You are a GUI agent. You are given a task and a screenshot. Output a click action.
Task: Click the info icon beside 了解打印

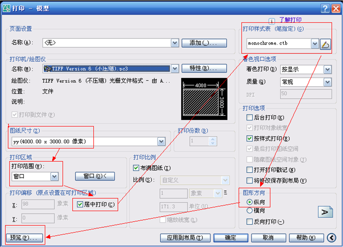click(x=272, y=21)
